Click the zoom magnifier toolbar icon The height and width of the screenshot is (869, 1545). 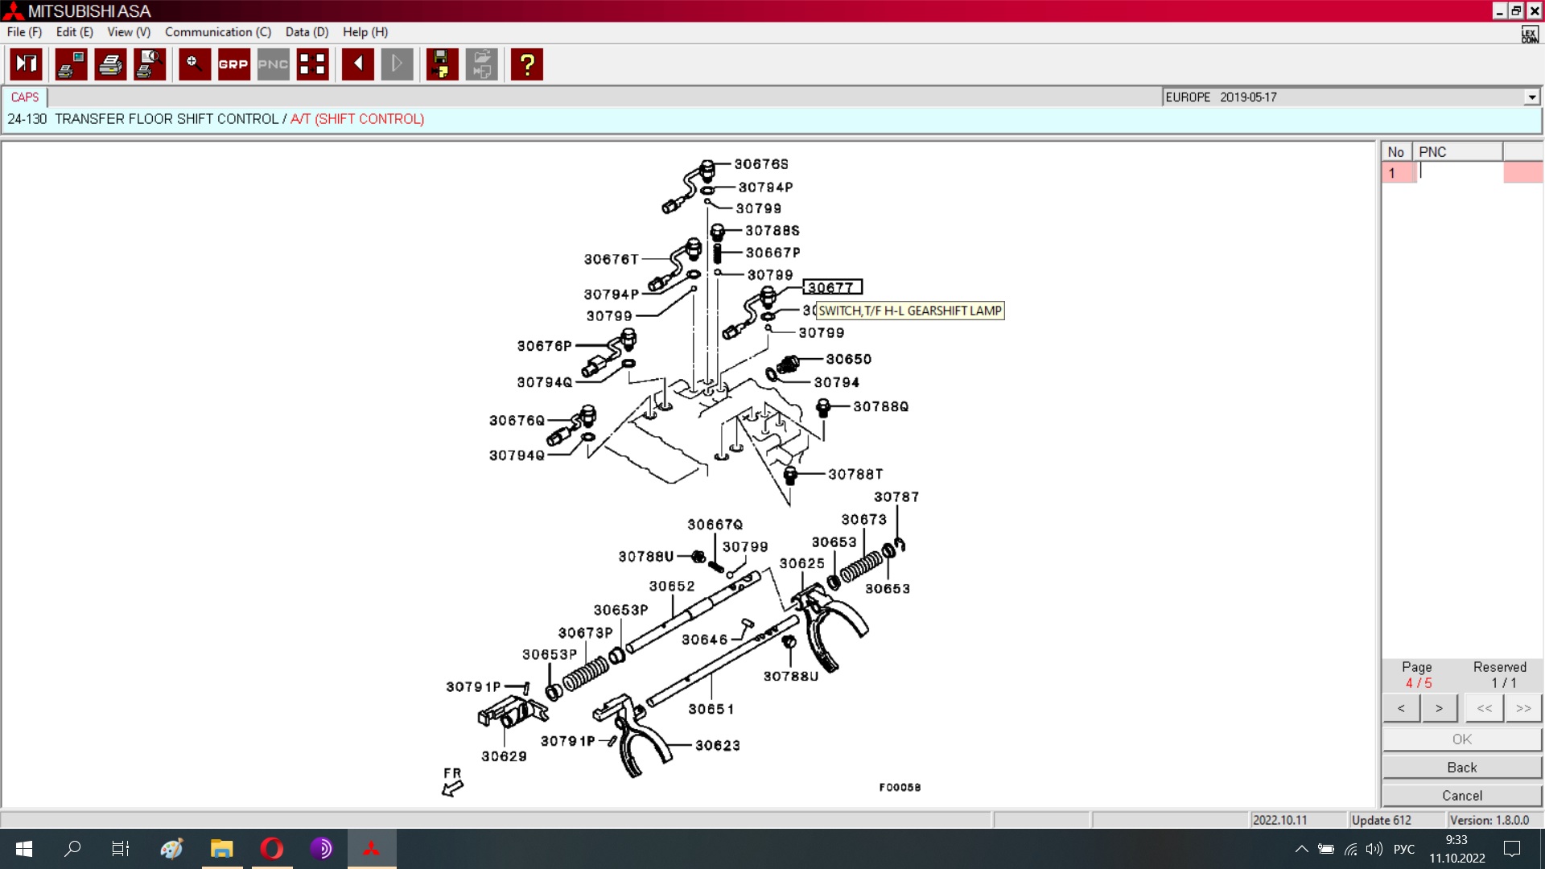click(x=194, y=64)
